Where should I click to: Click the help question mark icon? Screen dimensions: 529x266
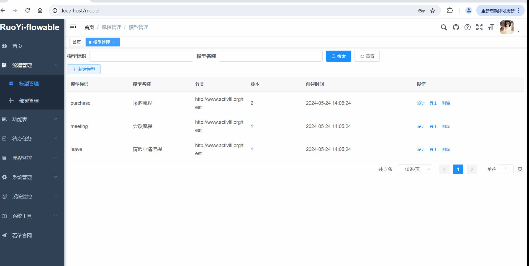click(468, 27)
